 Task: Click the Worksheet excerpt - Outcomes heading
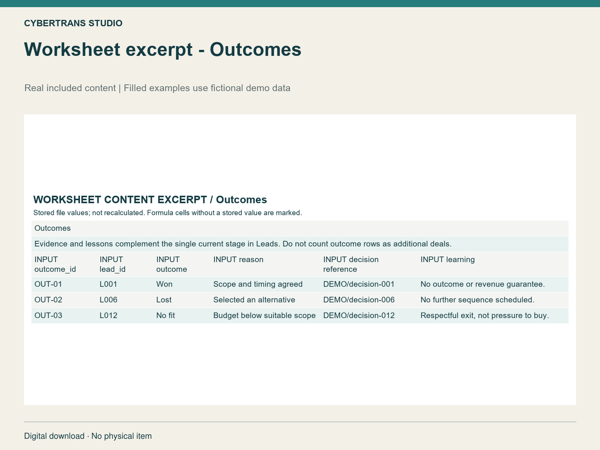click(163, 49)
